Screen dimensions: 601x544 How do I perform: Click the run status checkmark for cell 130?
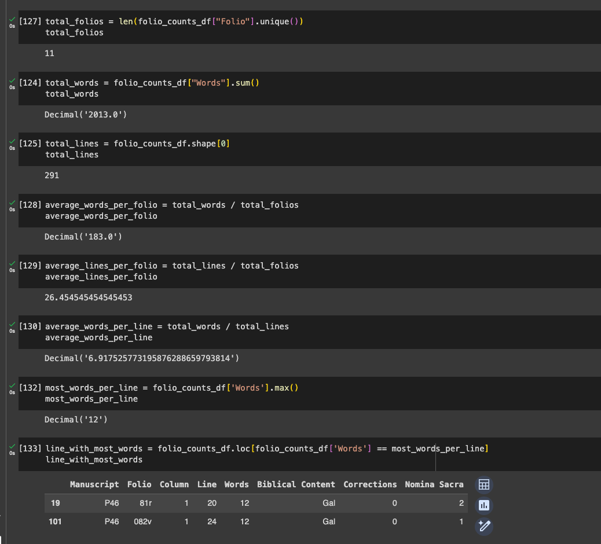12,326
